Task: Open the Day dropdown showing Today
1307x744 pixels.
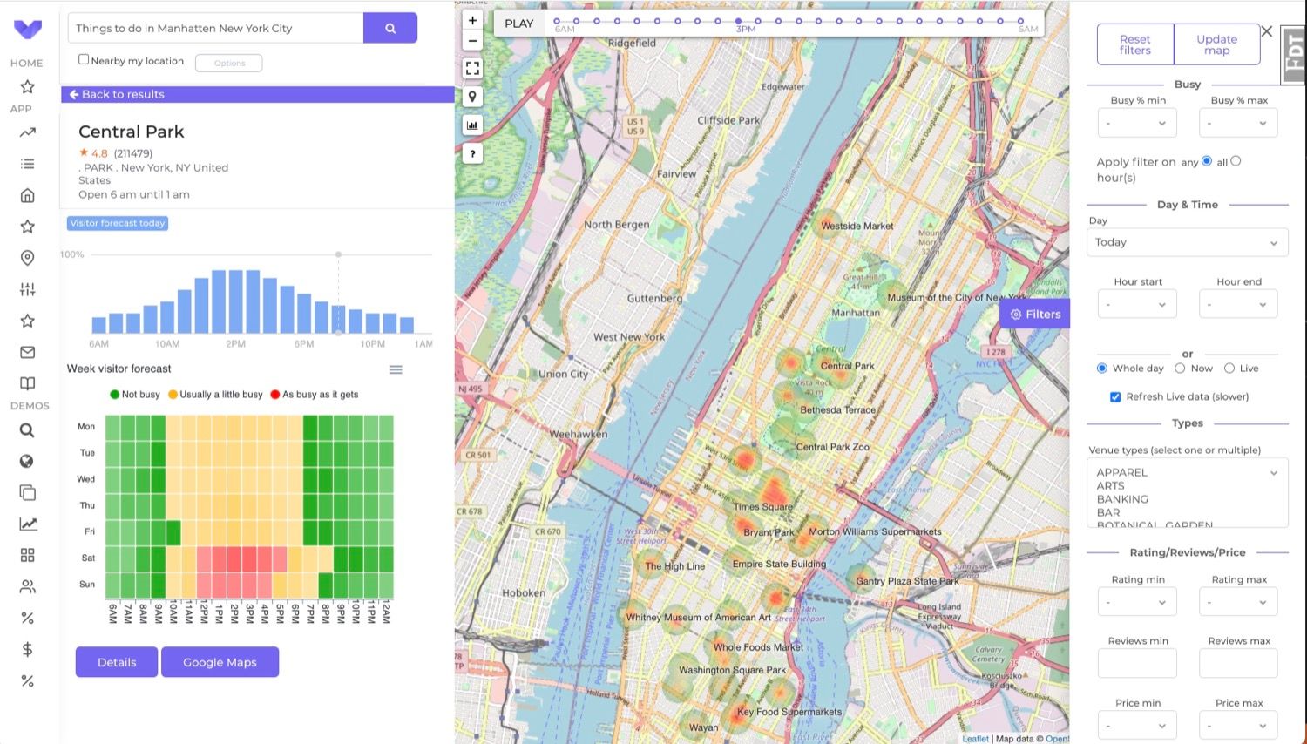Action: [1187, 242]
